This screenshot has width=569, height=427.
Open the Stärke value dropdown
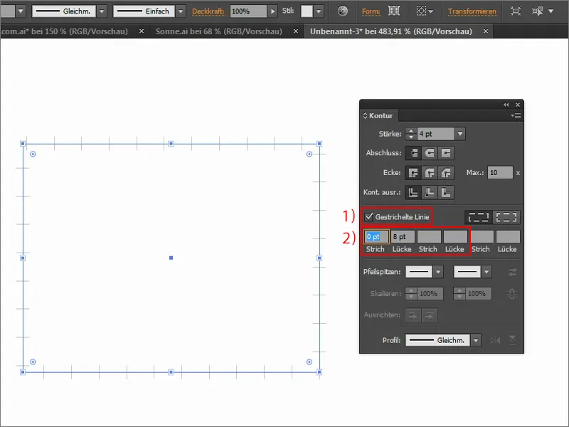[x=460, y=134]
